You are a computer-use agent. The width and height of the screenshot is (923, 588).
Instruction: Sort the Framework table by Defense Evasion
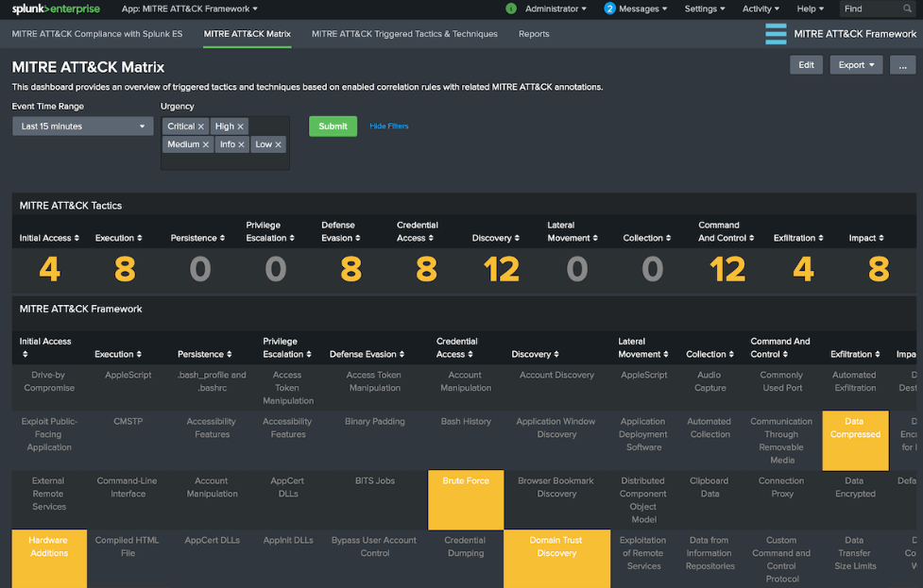coord(367,354)
